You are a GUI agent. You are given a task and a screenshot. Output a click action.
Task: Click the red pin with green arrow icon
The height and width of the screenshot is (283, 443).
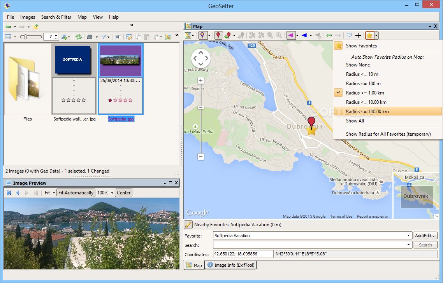coord(228,35)
